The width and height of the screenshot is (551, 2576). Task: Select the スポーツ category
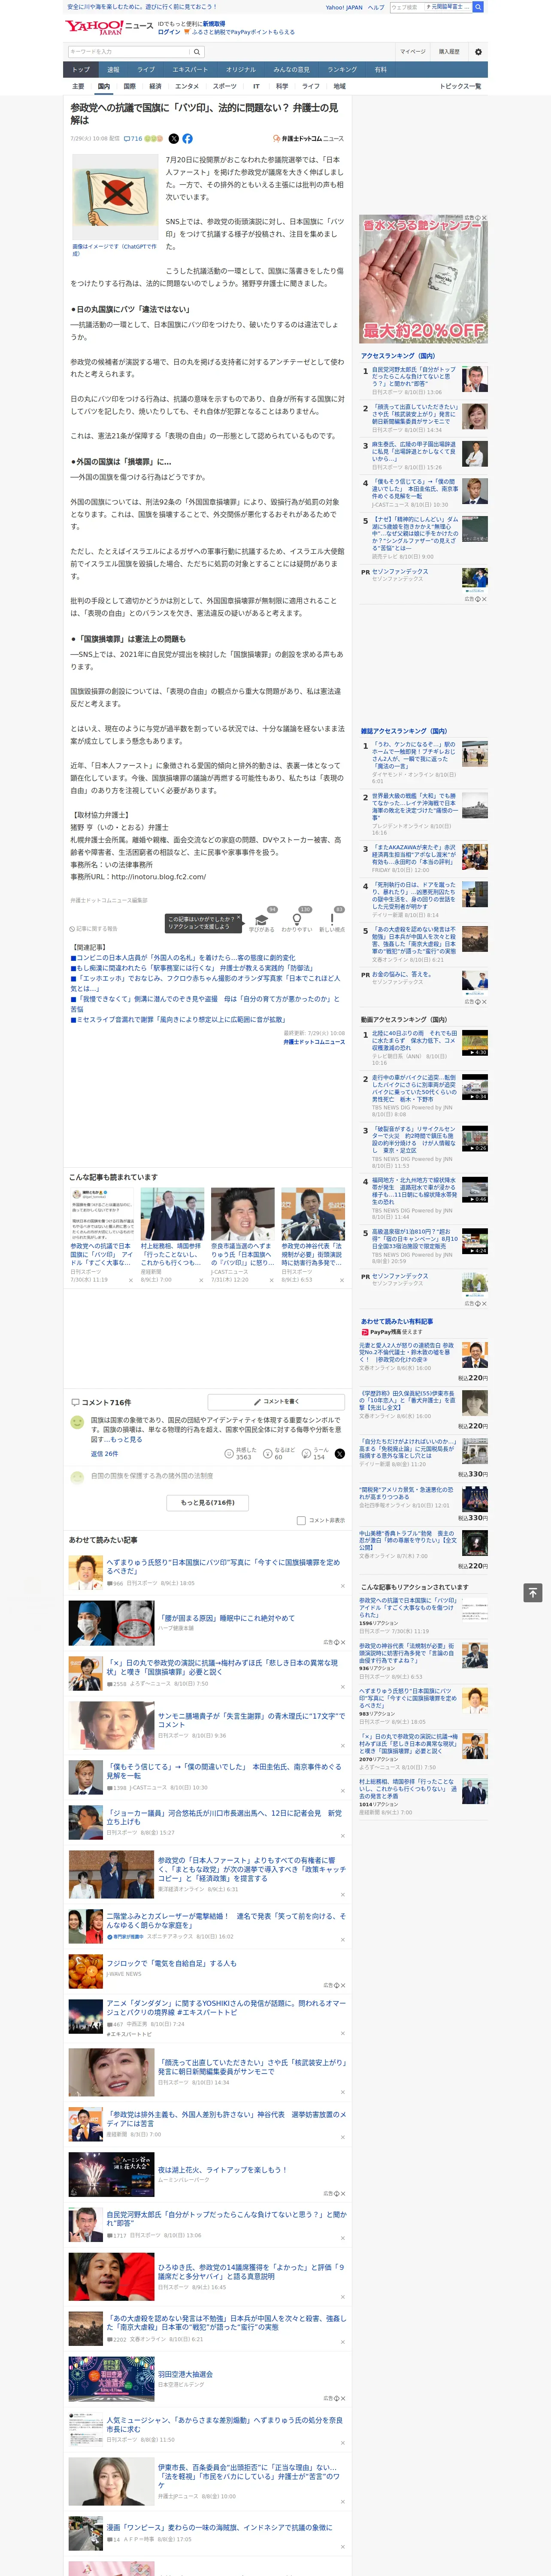225,86
